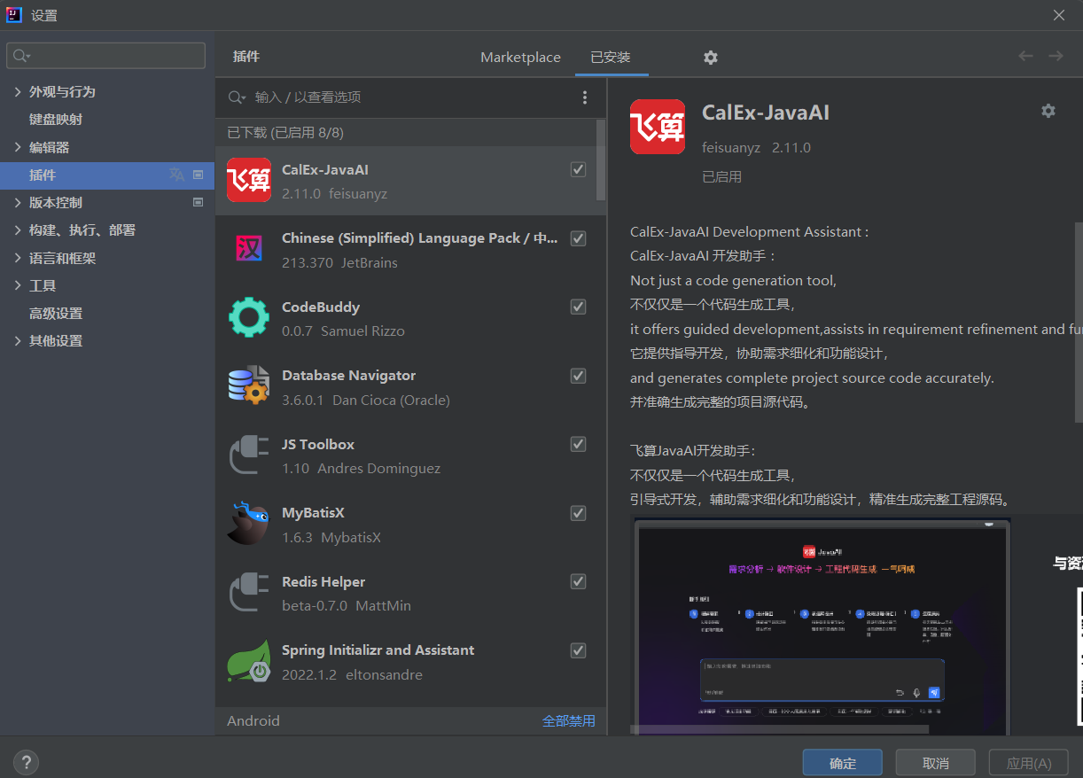Click the JavaAI screenshot thumbnail in description
The height and width of the screenshot is (778, 1083).
(821, 625)
